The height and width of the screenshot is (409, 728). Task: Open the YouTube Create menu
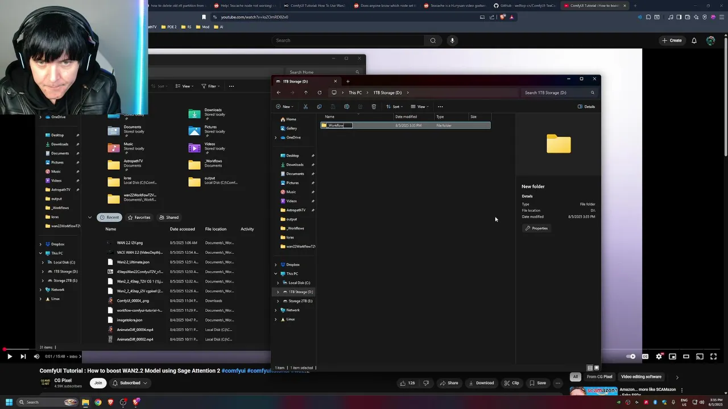pyautogui.click(x=672, y=40)
